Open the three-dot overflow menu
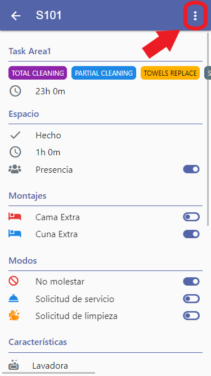 [x=195, y=16]
